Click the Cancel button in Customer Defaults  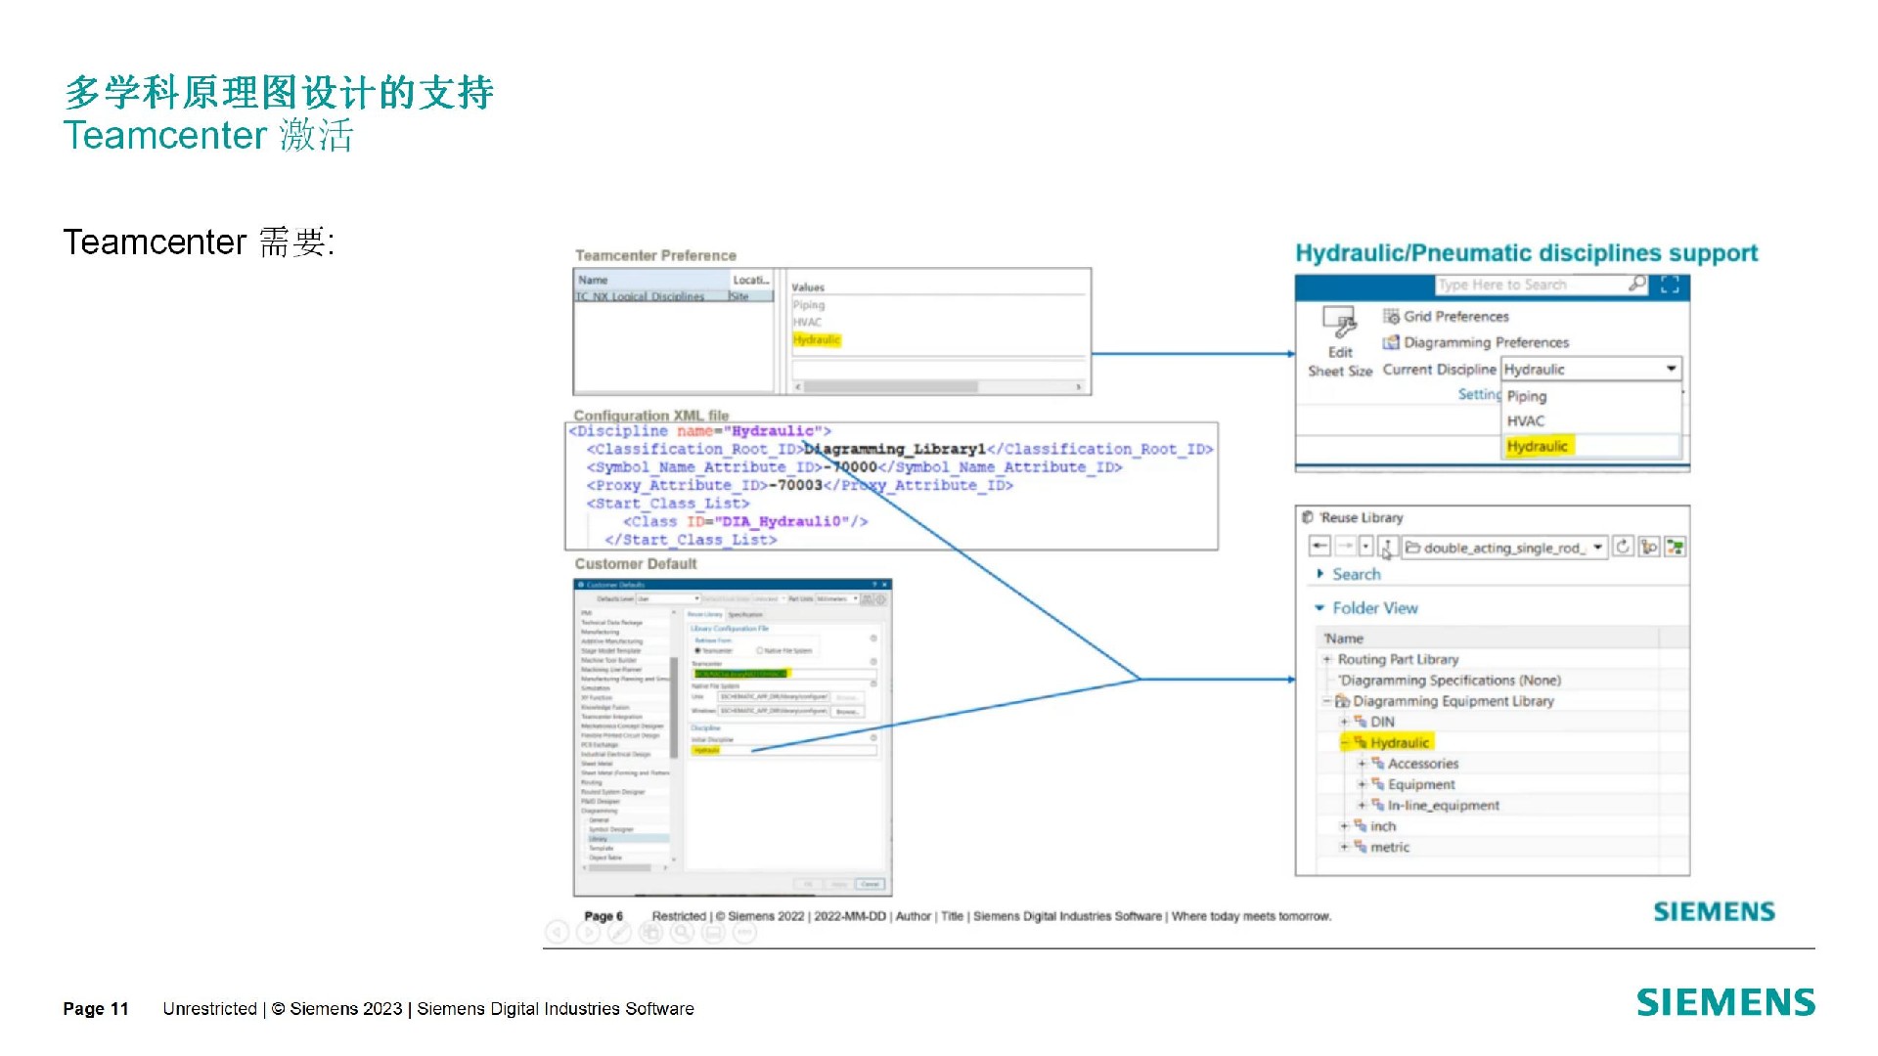click(870, 884)
